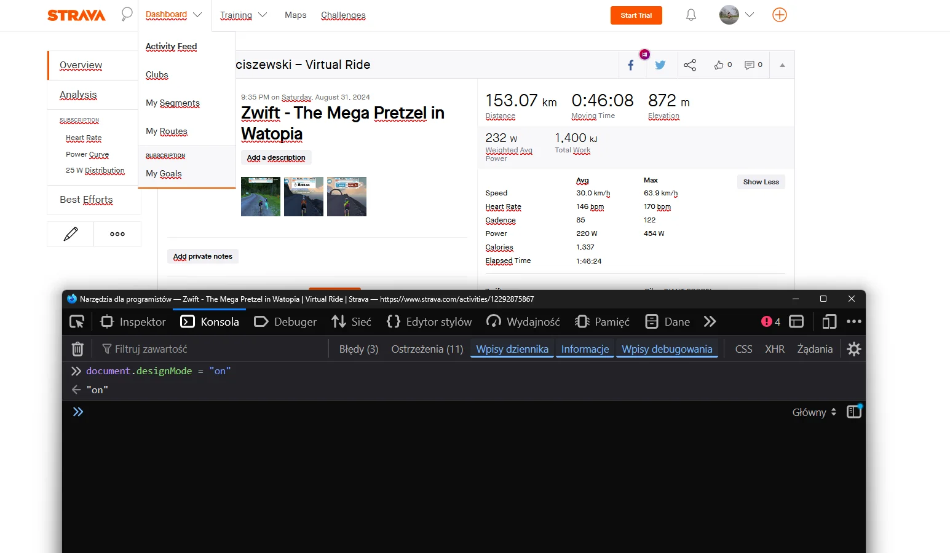Toggle Żądania filter in console
950x553 pixels.
pos(815,349)
